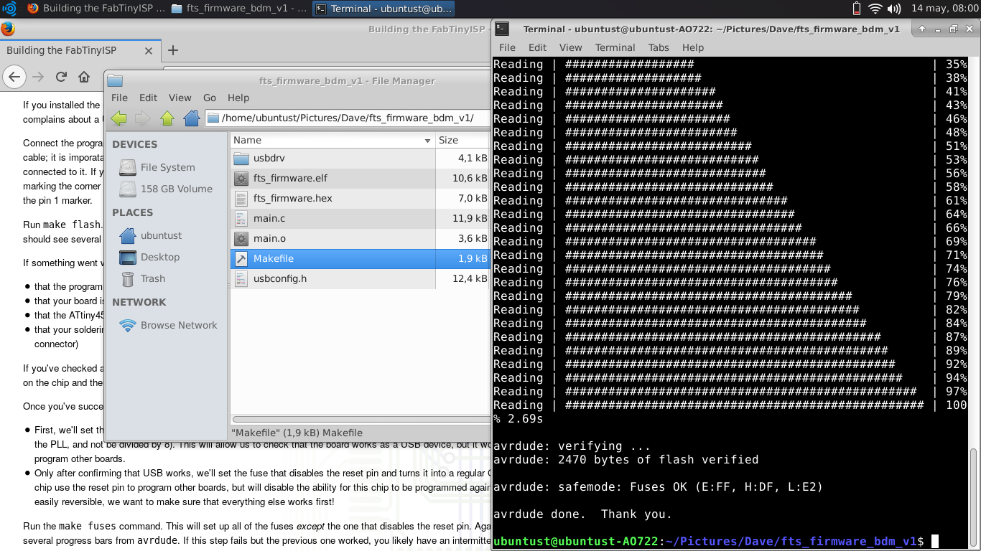Screen dimensions: 981x551
Task: Open Edit menu in File Manager
Action: click(x=148, y=98)
